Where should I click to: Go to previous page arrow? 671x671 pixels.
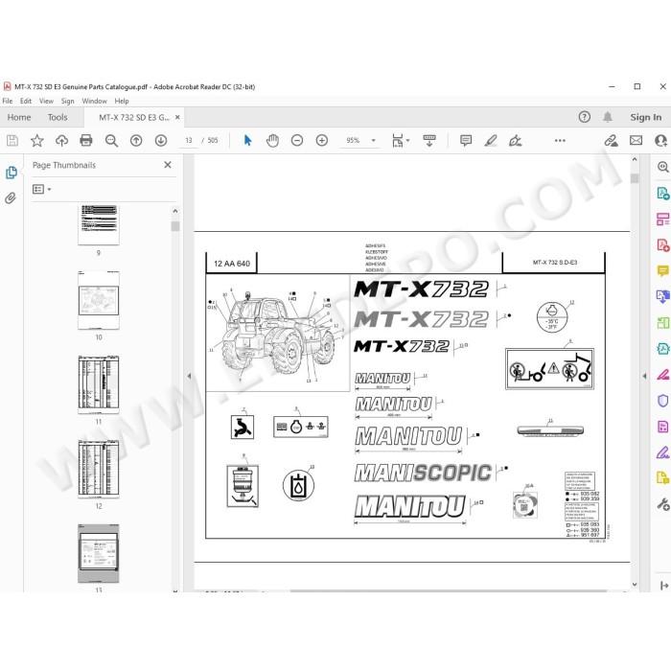tap(136, 140)
